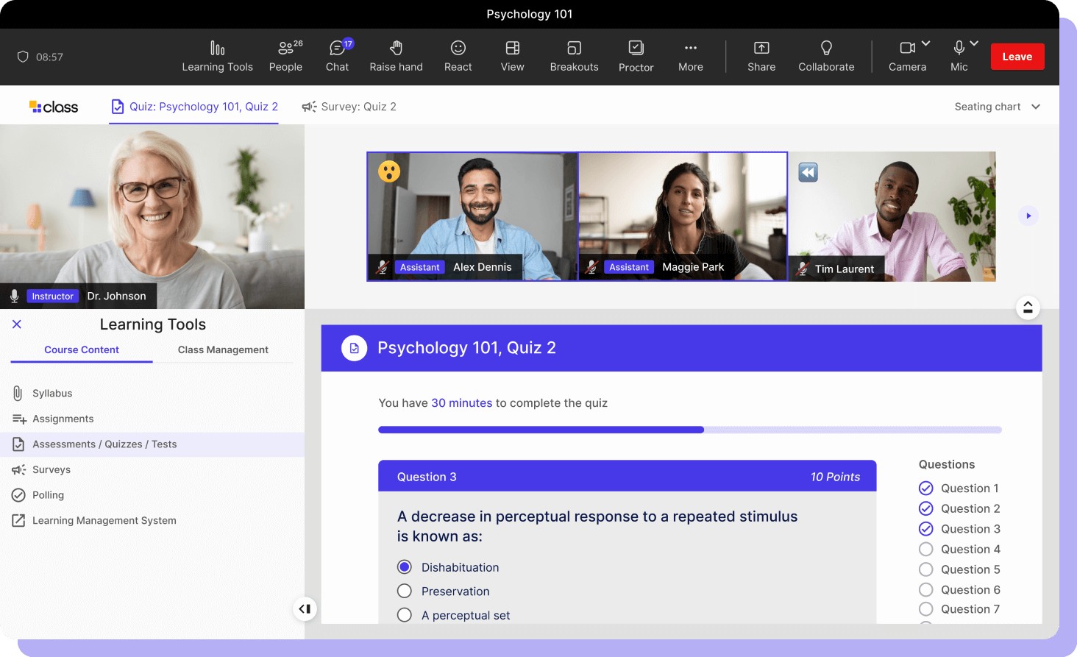The width and height of the screenshot is (1077, 657).
Task: Click the Proctor tool
Action: [x=636, y=57]
